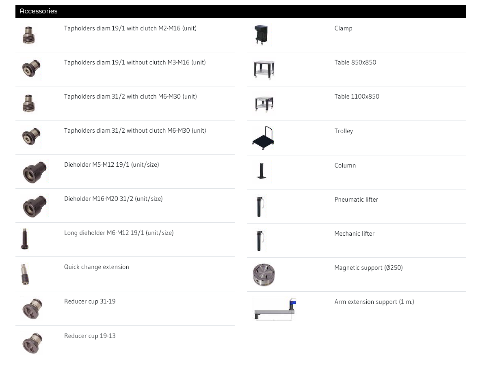
Task: Click the Dieholder M16-M20 31/2 label
Action: [x=113, y=199]
